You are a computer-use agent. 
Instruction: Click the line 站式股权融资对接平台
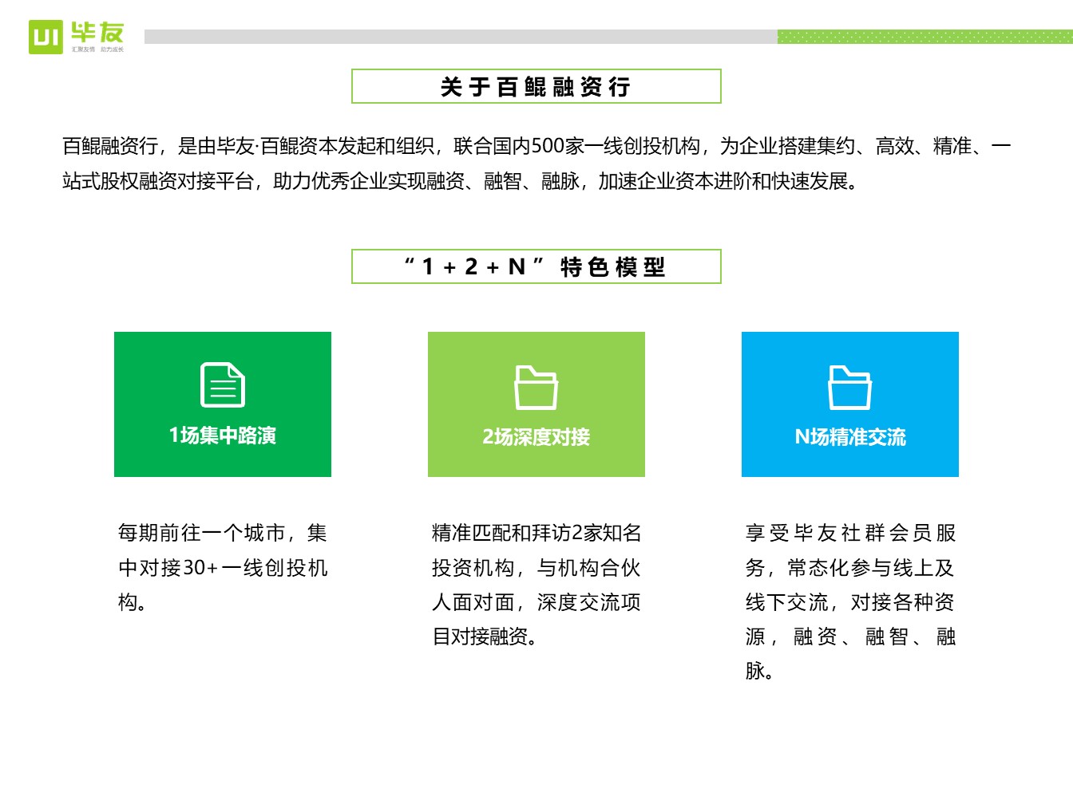[158, 181]
